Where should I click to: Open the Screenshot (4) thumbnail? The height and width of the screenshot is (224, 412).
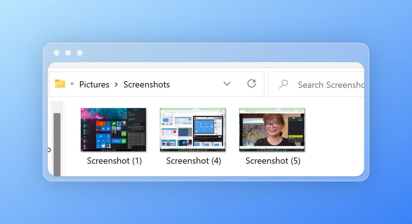(x=193, y=129)
